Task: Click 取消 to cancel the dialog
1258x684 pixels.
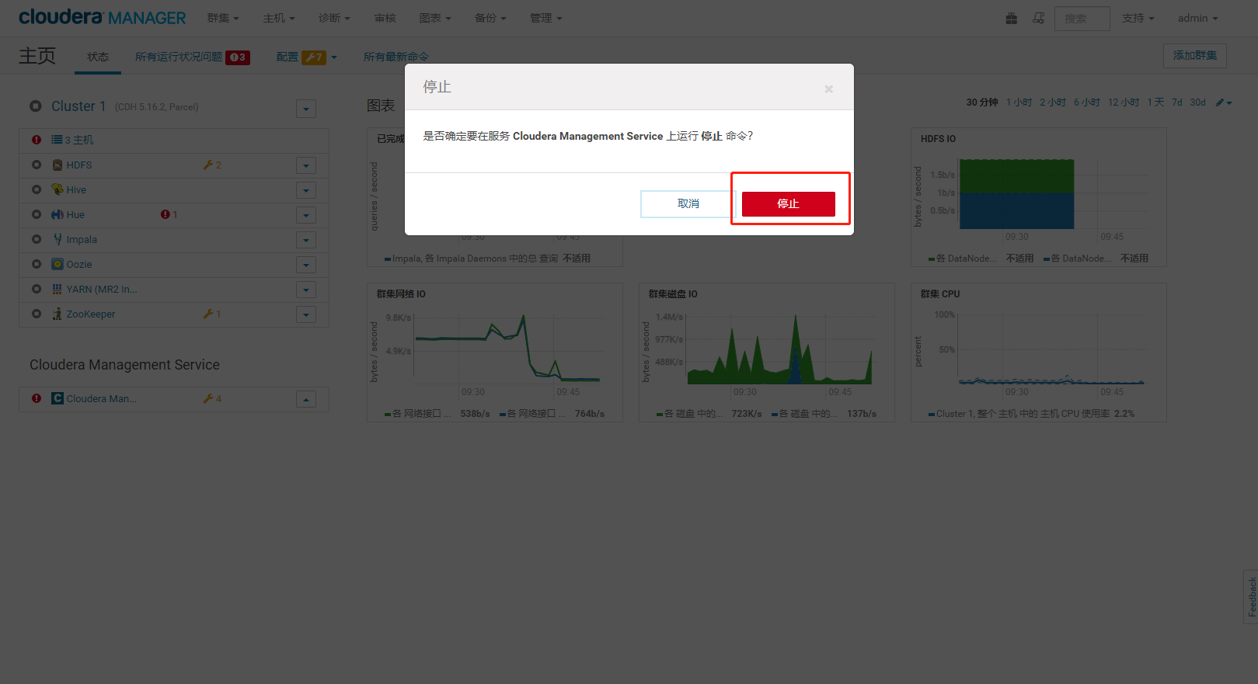Action: click(688, 203)
